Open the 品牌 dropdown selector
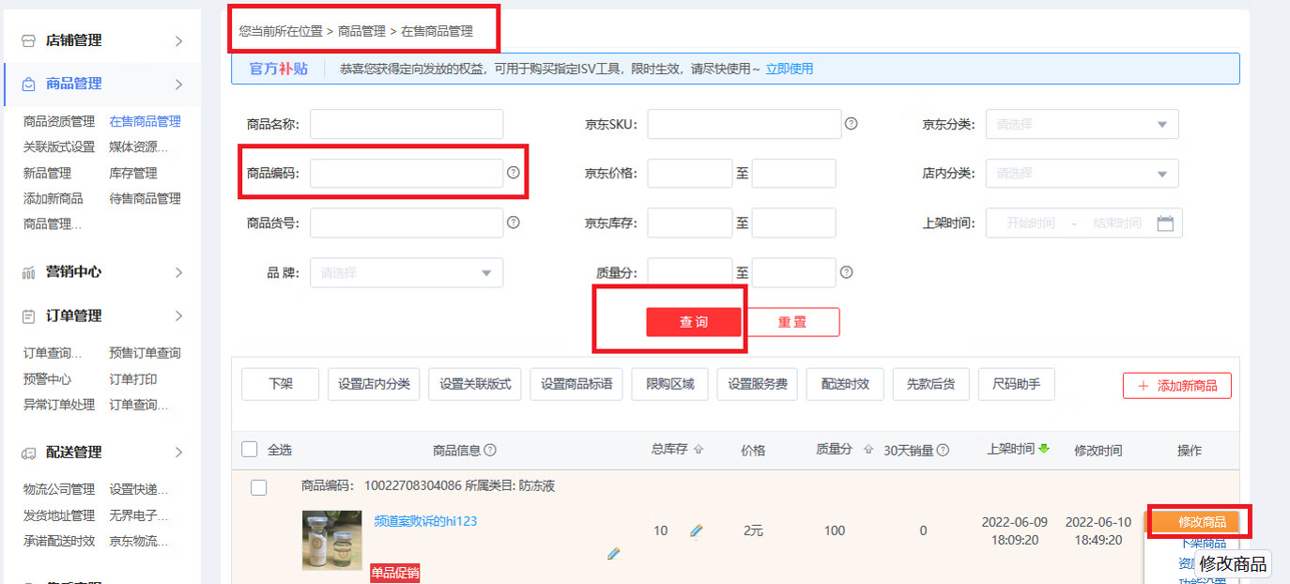 pyautogui.click(x=406, y=272)
